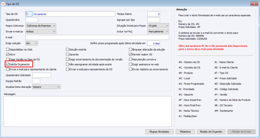Open Relatórios button
Viewport: 260px width, 138px height.
[185, 132]
